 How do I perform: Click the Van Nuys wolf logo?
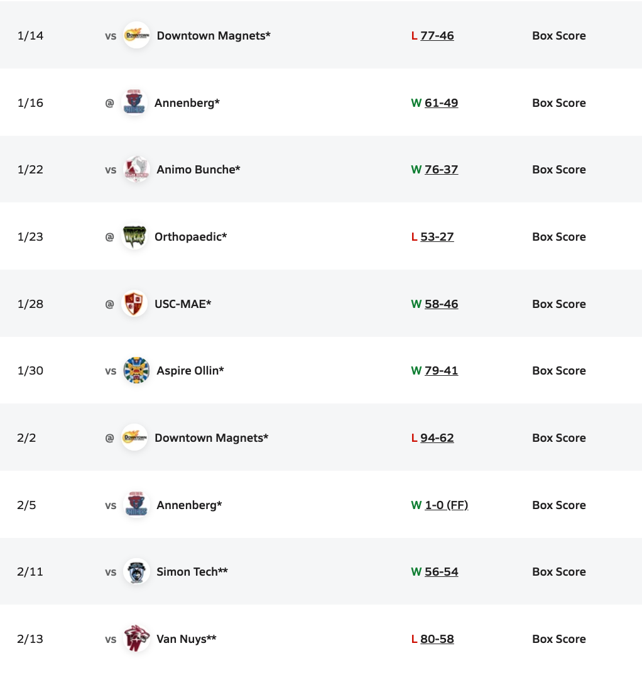(x=136, y=639)
